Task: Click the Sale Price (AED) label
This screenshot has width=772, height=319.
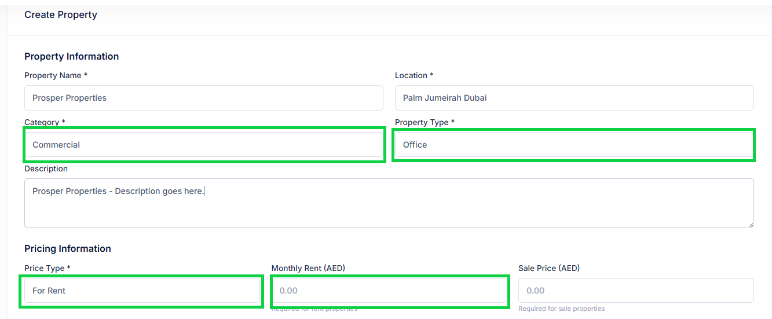Action: (549, 268)
